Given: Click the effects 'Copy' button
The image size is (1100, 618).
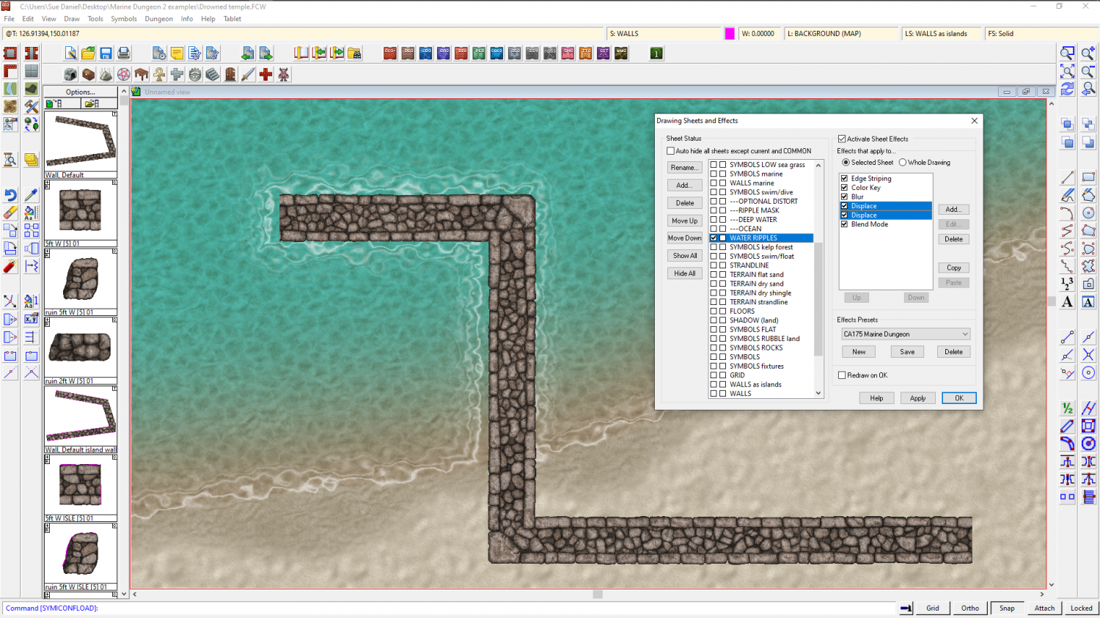Looking at the screenshot, I should 953,268.
